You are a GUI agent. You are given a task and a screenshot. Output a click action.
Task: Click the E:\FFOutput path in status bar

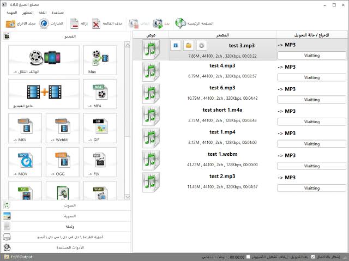tap(22, 257)
